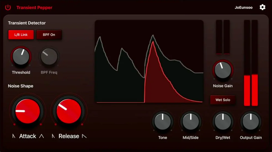Image resolution: width=272 pixels, height=152 pixels.
Task: Toggle the L/R Link button
Action: [21, 35]
